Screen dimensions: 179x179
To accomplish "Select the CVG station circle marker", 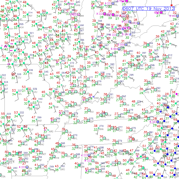I will click(119, 83).
